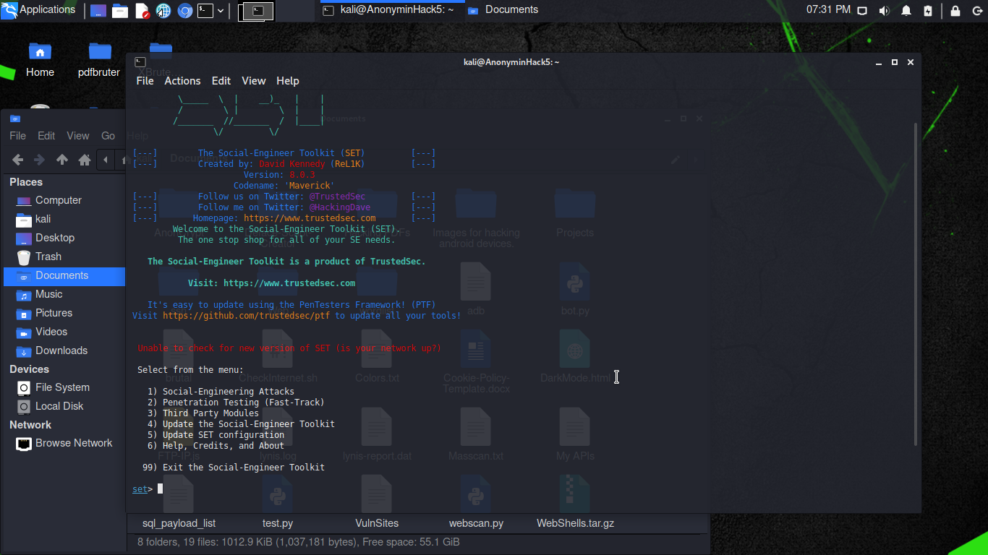Click the Show Desktop panel icon
This screenshot has width=988, height=555.
click(x=98, y=11)
